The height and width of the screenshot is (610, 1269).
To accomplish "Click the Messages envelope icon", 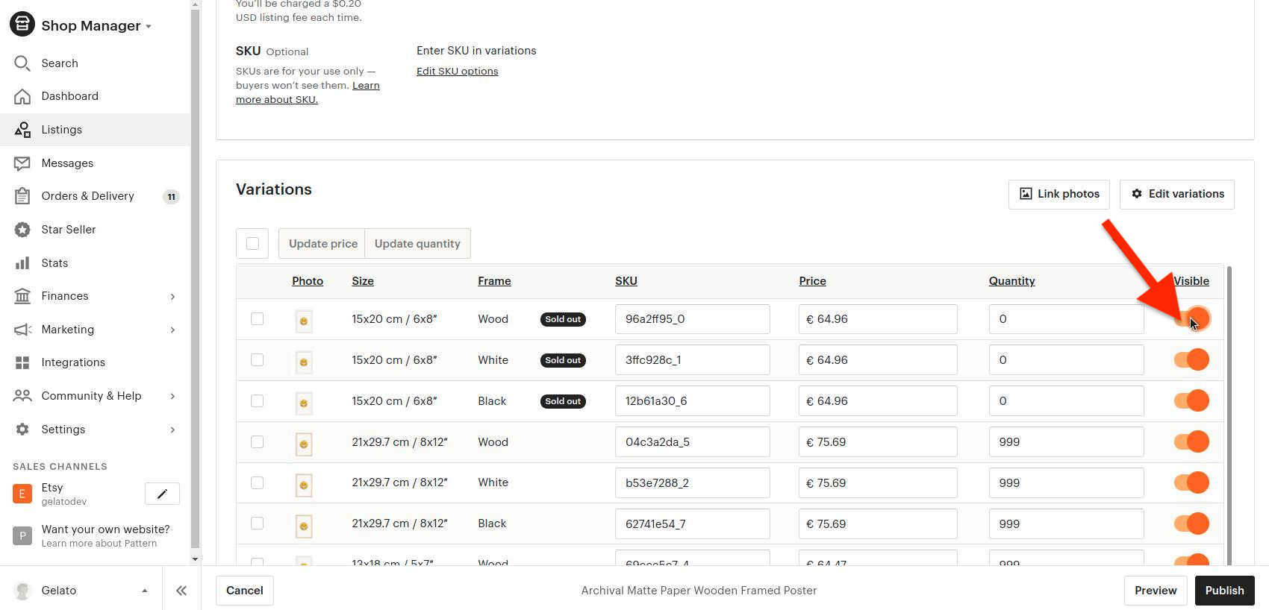I will click(22, 163).
